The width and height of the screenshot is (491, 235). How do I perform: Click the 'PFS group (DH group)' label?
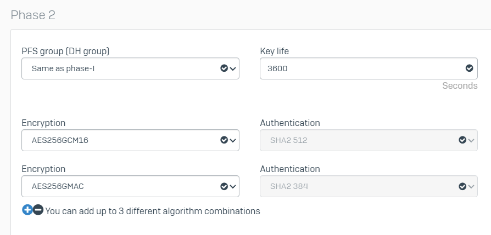65,51
